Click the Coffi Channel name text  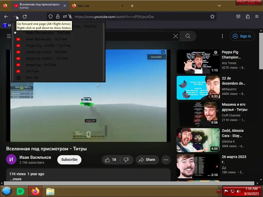pyautogui.click(x=231, y=115)
